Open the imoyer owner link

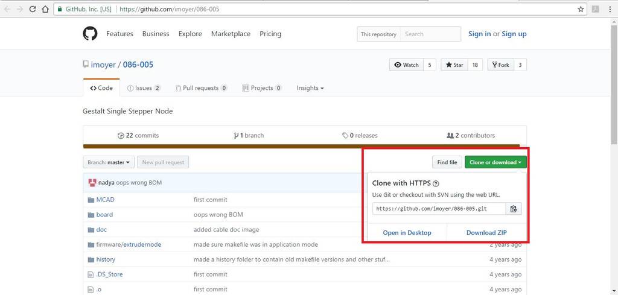[103, 65]
